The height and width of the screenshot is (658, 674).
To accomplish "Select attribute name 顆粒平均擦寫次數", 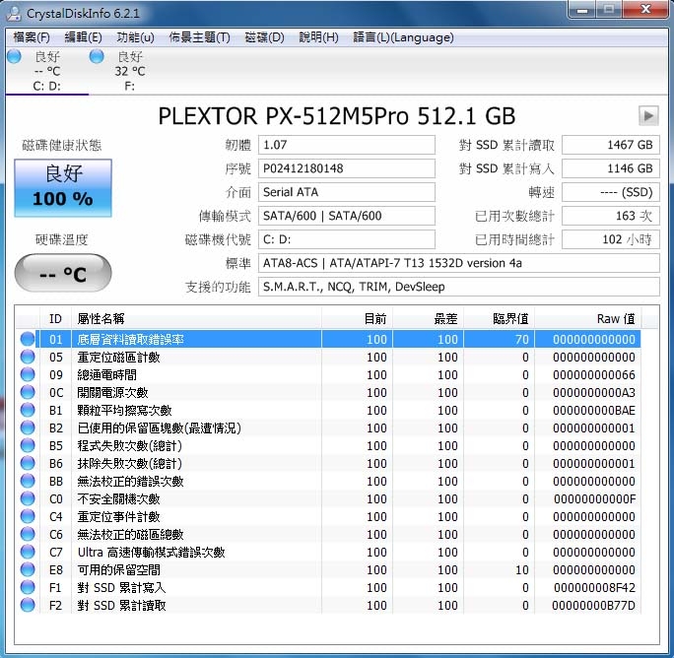I will [125, 411].
